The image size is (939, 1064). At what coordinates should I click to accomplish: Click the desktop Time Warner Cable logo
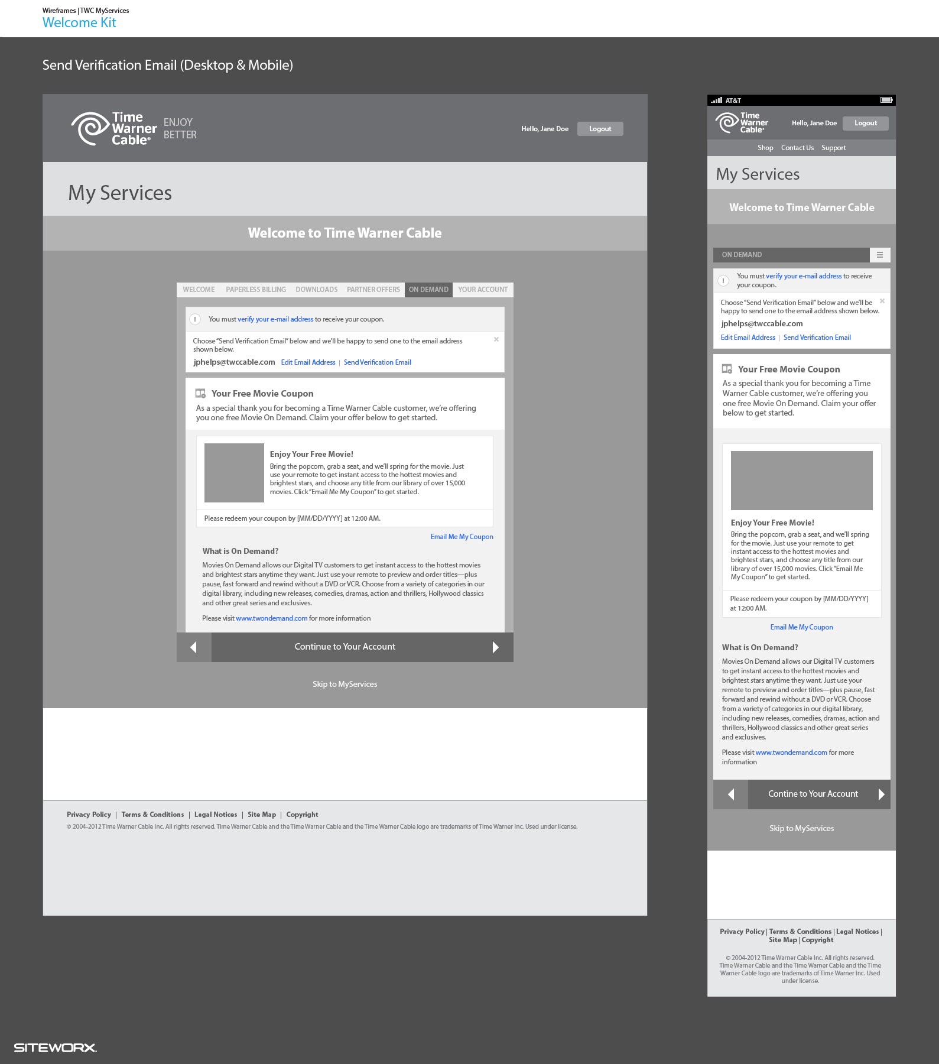click(114, 128)
